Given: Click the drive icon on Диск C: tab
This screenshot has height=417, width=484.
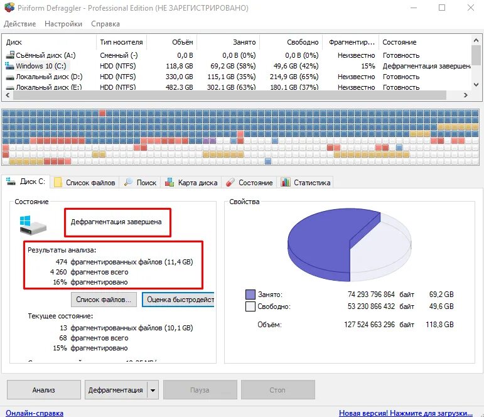Looking at the screenshot, I should pos(11,181).
